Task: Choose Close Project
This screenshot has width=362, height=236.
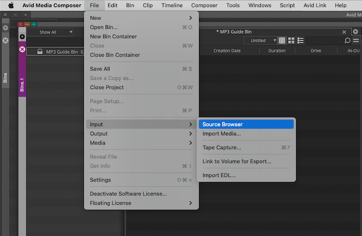Action: [141, 88]
